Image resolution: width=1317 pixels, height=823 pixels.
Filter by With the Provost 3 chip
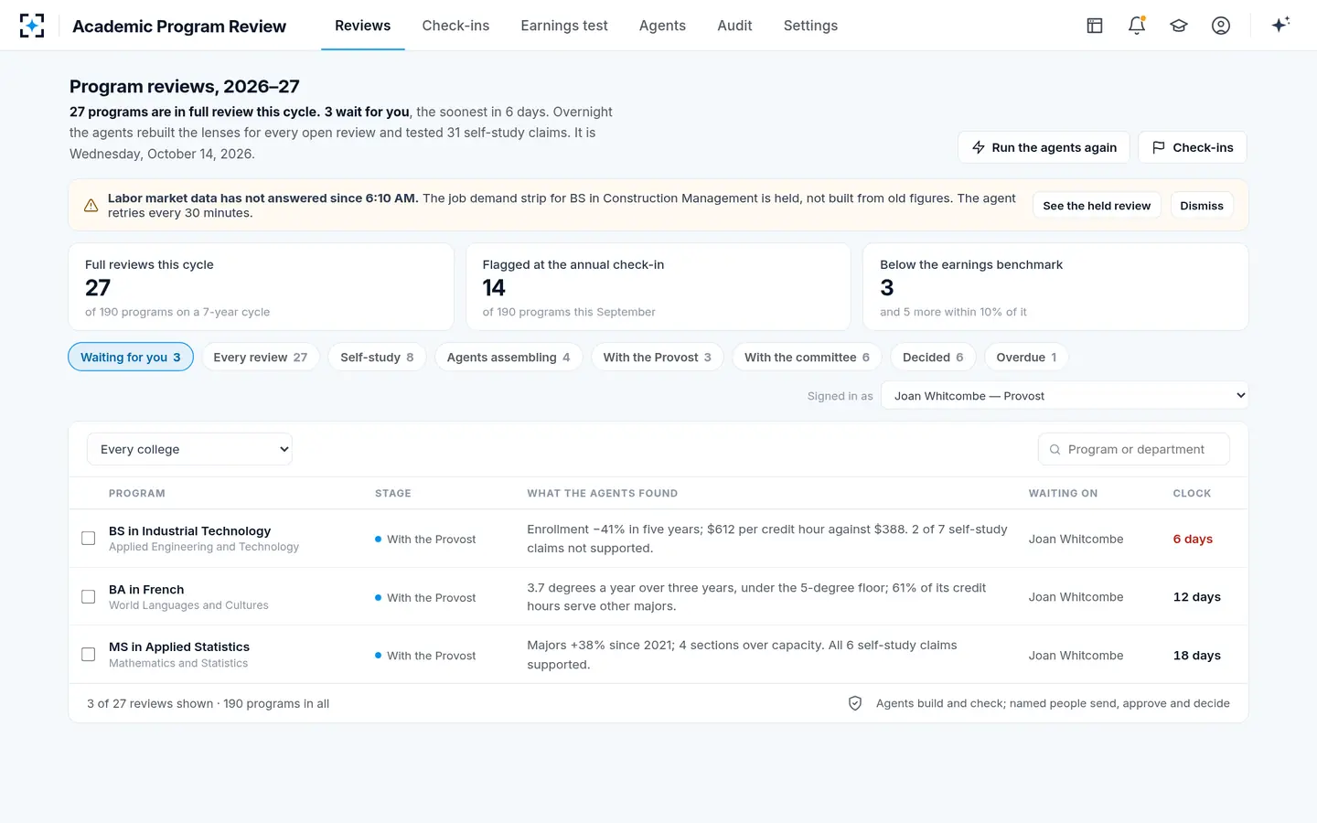(657, 357)
